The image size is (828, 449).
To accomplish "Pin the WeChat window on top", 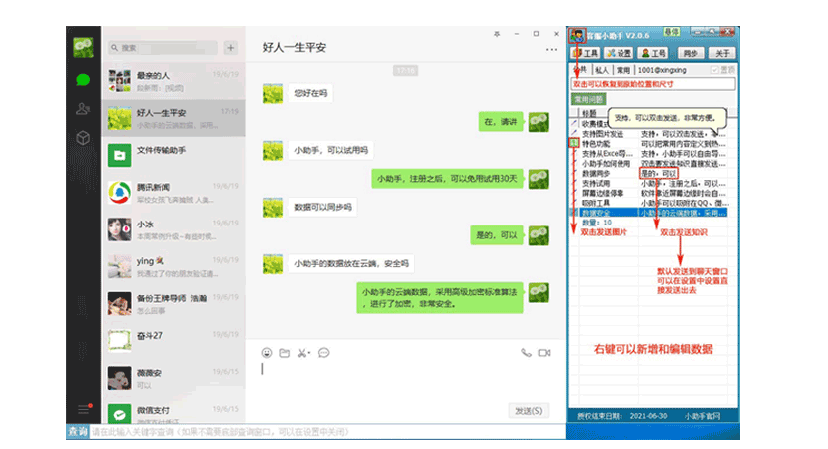I will [497, 34].
